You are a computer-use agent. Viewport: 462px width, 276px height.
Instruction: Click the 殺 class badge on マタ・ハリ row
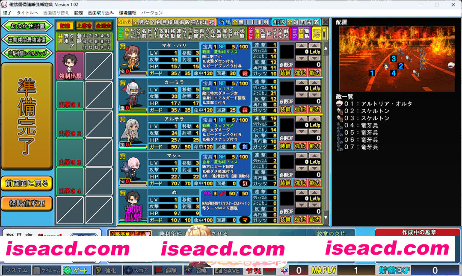[x=245, y=73]
